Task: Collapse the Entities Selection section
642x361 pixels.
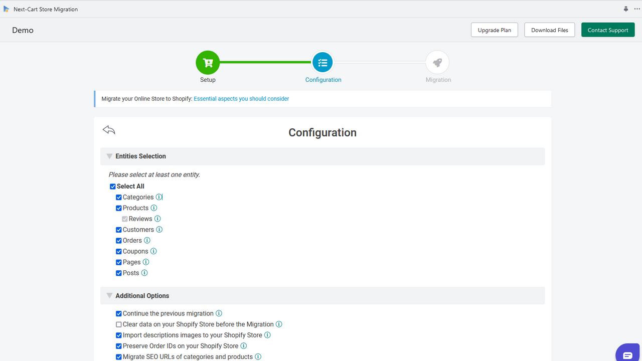Action: click(109, 156)
